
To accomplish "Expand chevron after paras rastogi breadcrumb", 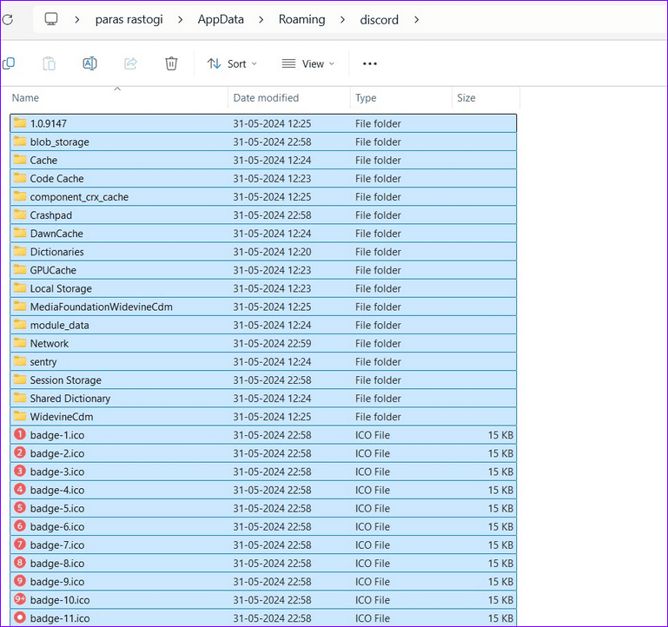I will pos(181,20).
